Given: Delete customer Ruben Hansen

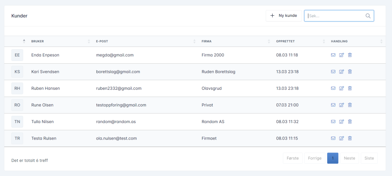Looking at the screenshot, I should 350,88.
